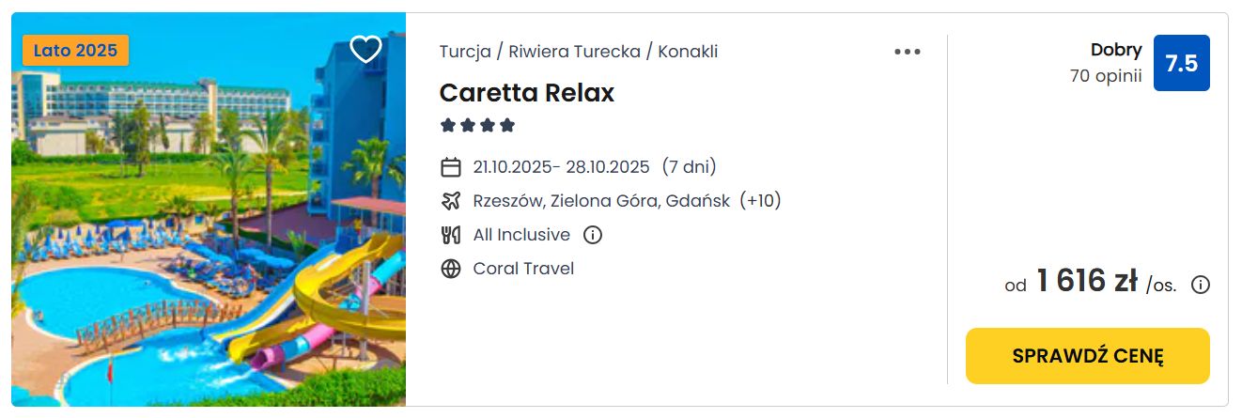Click the airplane departure icon
The image size is (1242, 418).
[451, 201]
